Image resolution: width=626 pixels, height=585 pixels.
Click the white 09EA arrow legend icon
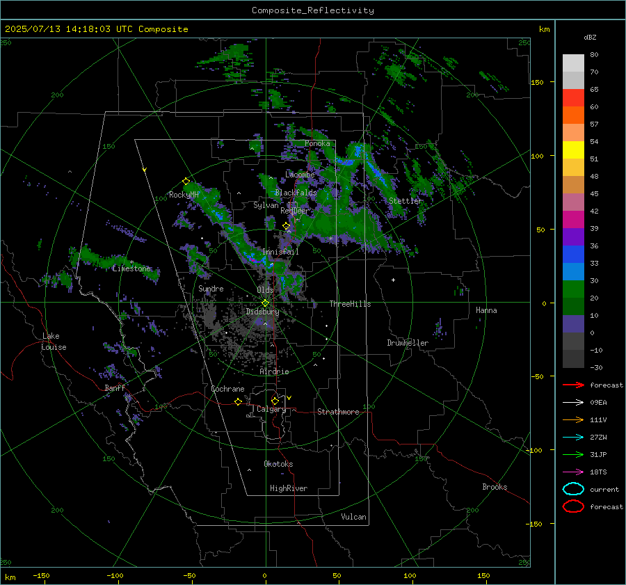tap(573, 403)
